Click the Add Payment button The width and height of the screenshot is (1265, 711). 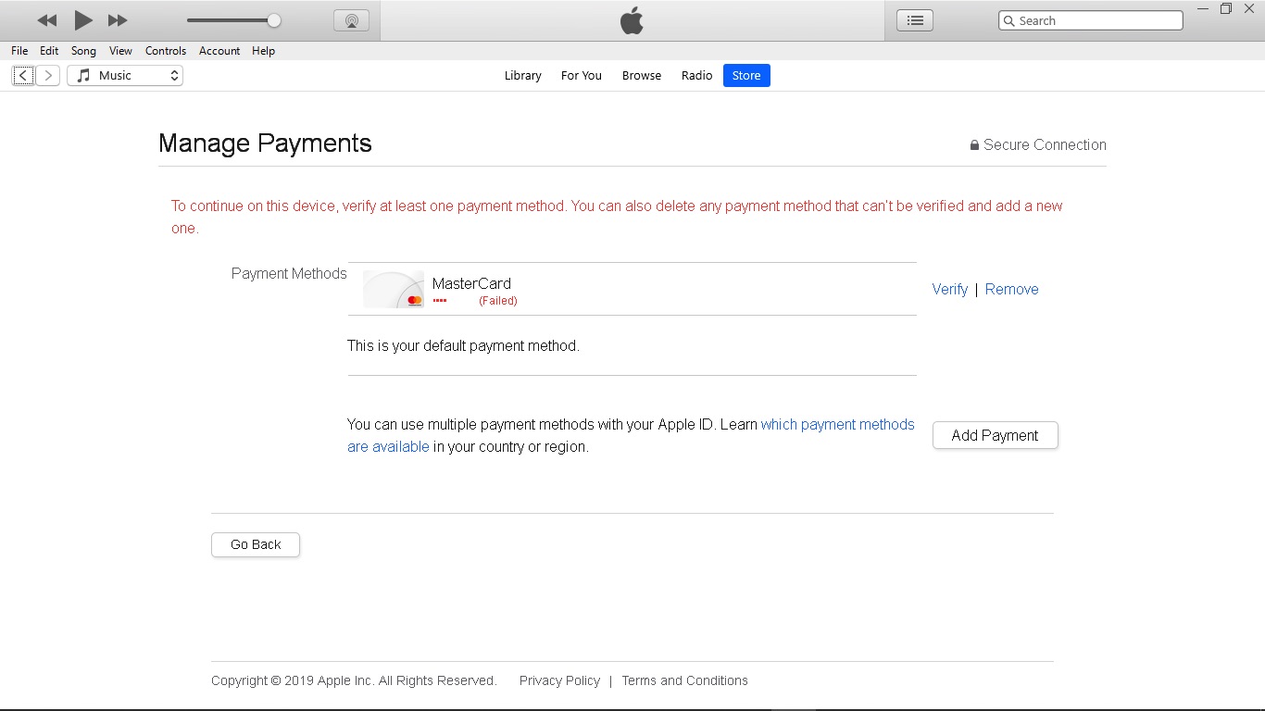tap(996, 435)
